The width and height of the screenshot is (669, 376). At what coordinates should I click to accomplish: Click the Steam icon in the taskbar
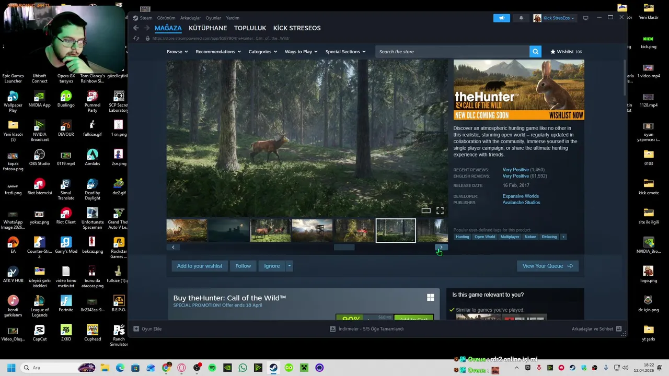click(x=273, y=368)
